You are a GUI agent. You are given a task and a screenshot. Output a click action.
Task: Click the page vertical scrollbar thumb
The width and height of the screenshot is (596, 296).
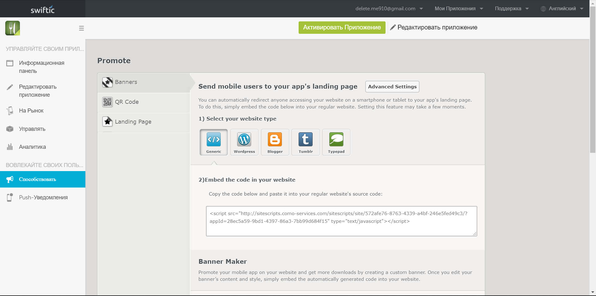pyautogui.click(x=593, y=80)
